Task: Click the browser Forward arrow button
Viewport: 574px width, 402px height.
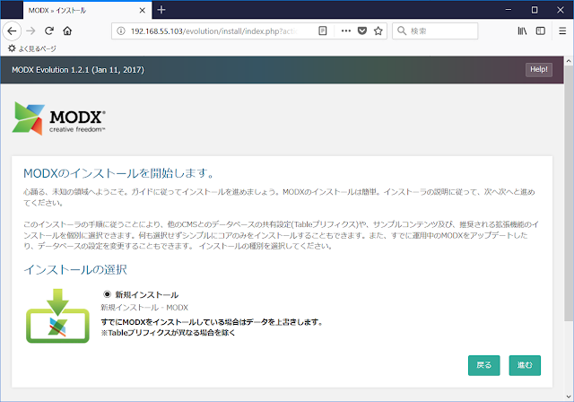Action: click(x=30, y=31)
